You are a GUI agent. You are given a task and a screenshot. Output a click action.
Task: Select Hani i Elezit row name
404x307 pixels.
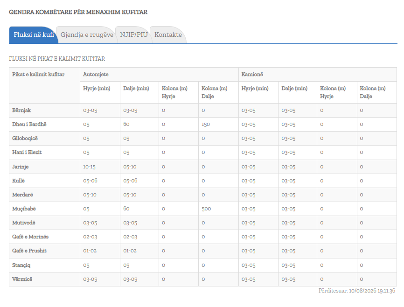coord(27,153)
